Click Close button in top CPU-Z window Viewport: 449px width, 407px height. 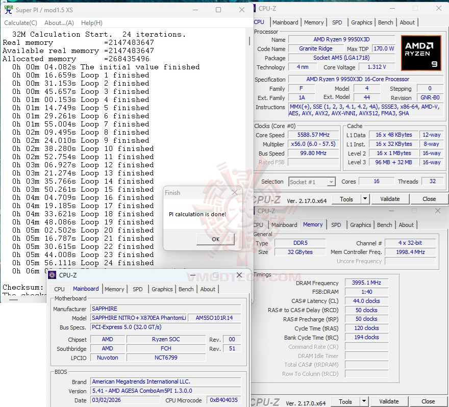point(429,199)
